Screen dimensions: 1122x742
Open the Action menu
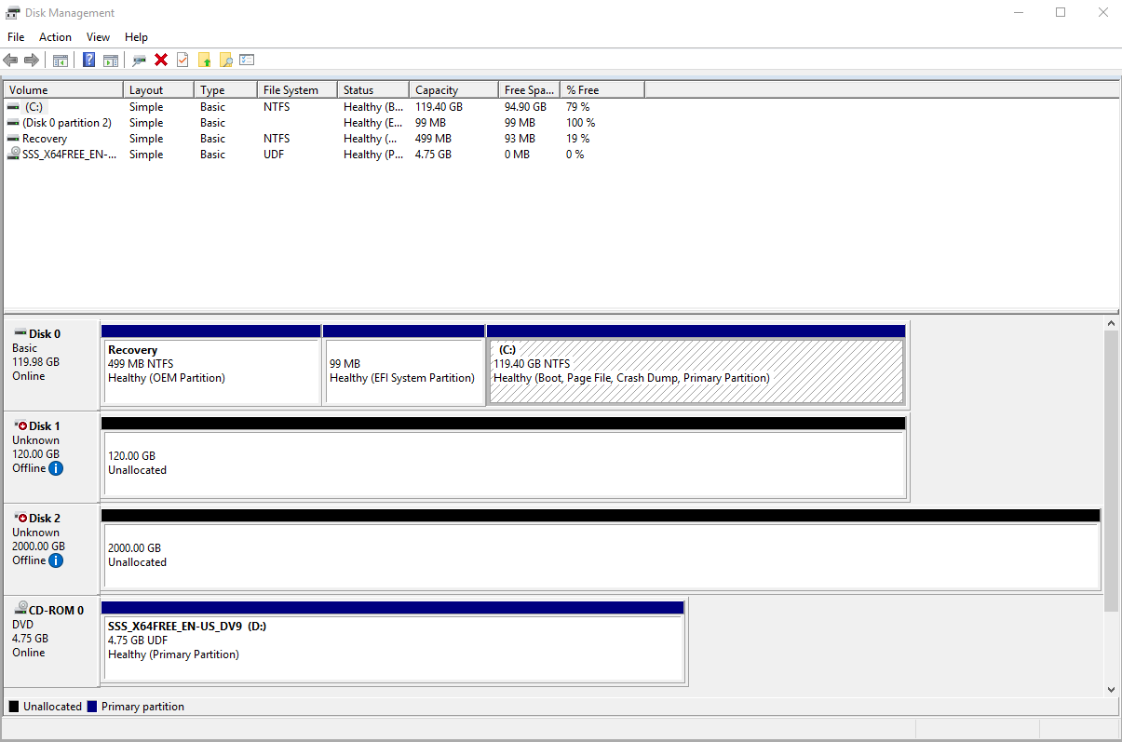coord(55,37)
